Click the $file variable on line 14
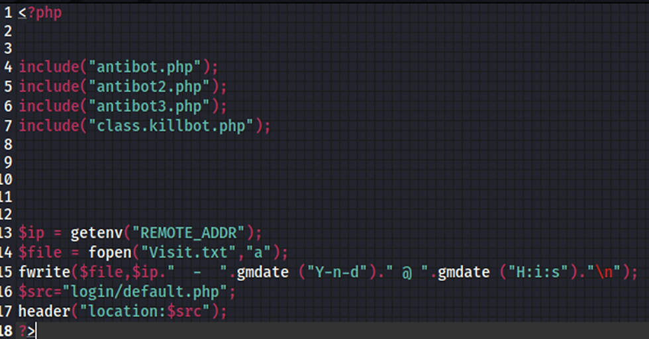The width and height of the screenshot is (649, 339). [40, 252]
